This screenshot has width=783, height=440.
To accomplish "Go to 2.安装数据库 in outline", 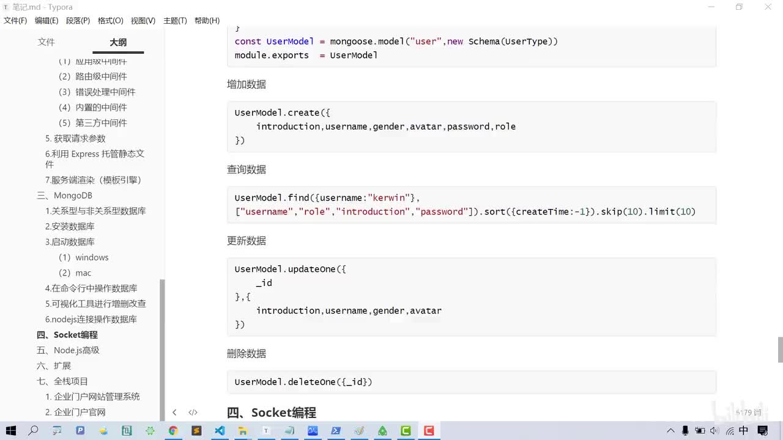I will (70, 226).
